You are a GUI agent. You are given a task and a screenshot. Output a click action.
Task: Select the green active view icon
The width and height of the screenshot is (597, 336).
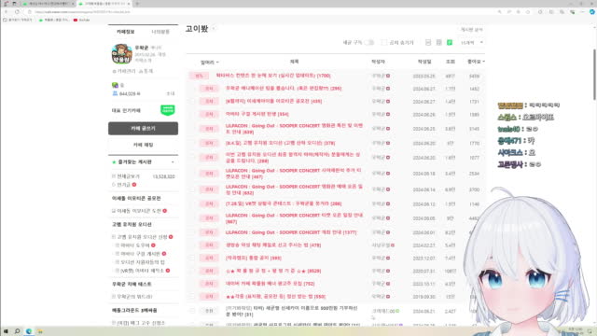[450, 42]
